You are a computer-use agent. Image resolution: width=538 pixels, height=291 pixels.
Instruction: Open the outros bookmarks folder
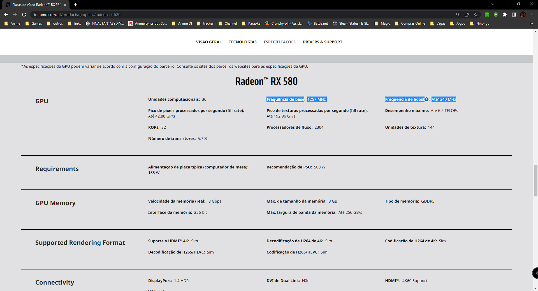[55, 24]
